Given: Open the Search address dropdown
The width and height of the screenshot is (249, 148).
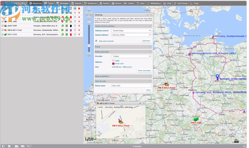Looking at the screenshot, I should point(132,35).
